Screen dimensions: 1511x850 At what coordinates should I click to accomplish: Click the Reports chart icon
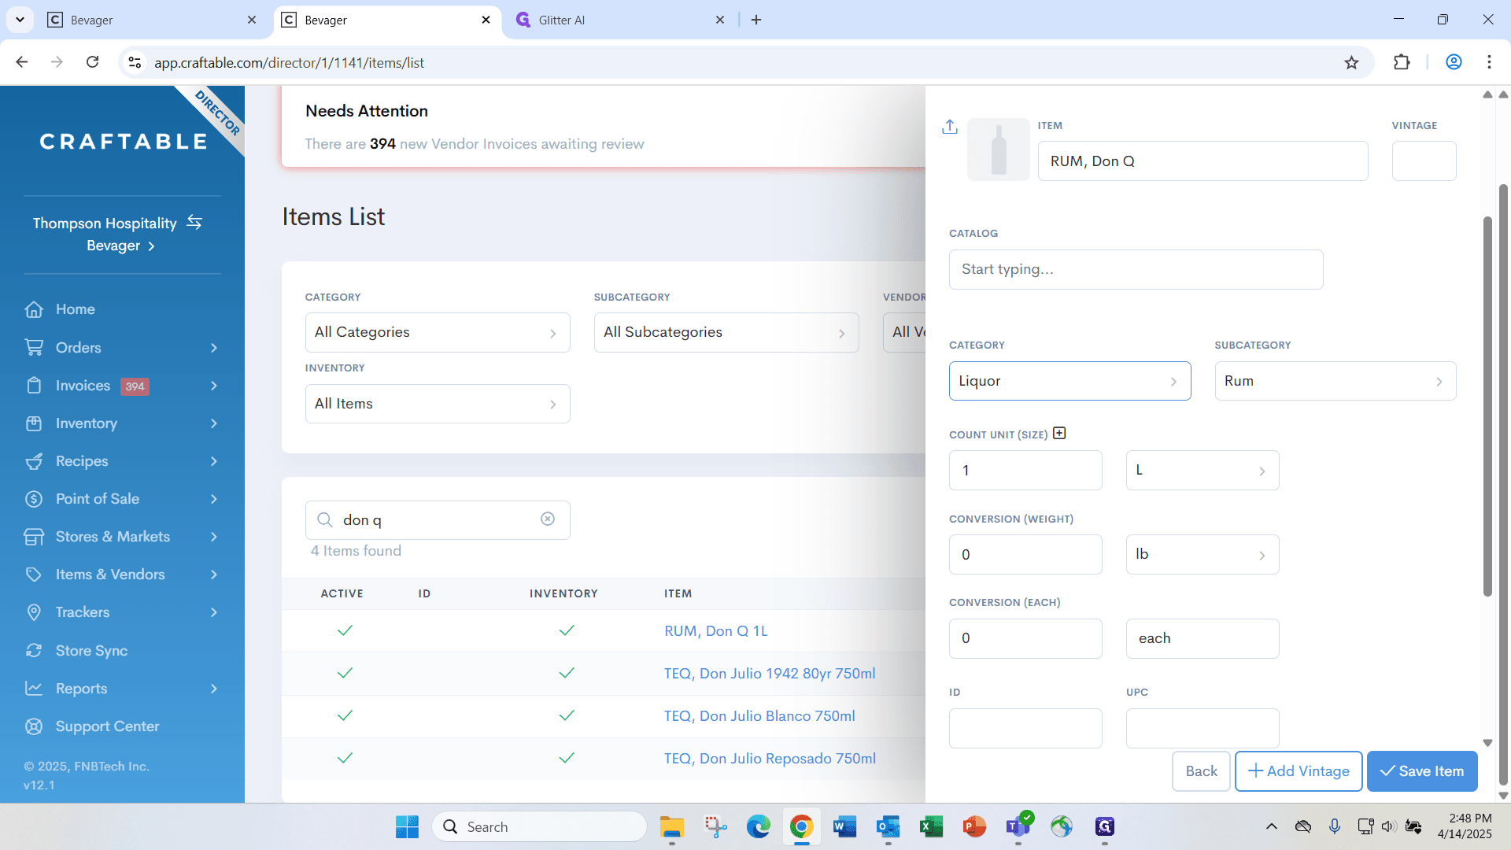tap(34, 689)
